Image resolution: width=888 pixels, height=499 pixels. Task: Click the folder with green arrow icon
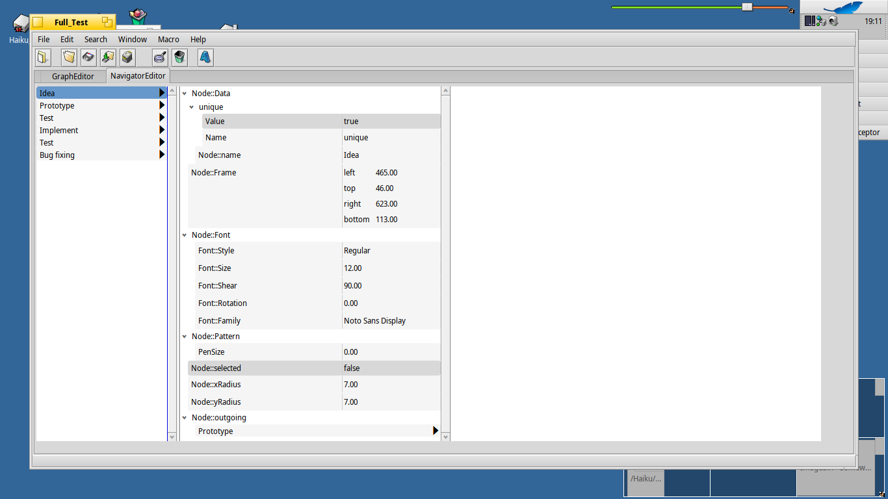(108, 57)
